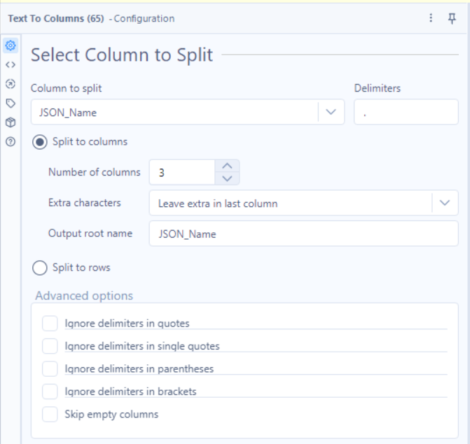Open the three-dot options menu
470x444 pixels.
pos(431,18)
